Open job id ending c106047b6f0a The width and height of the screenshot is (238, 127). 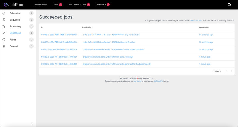click(x=59, y=35)
